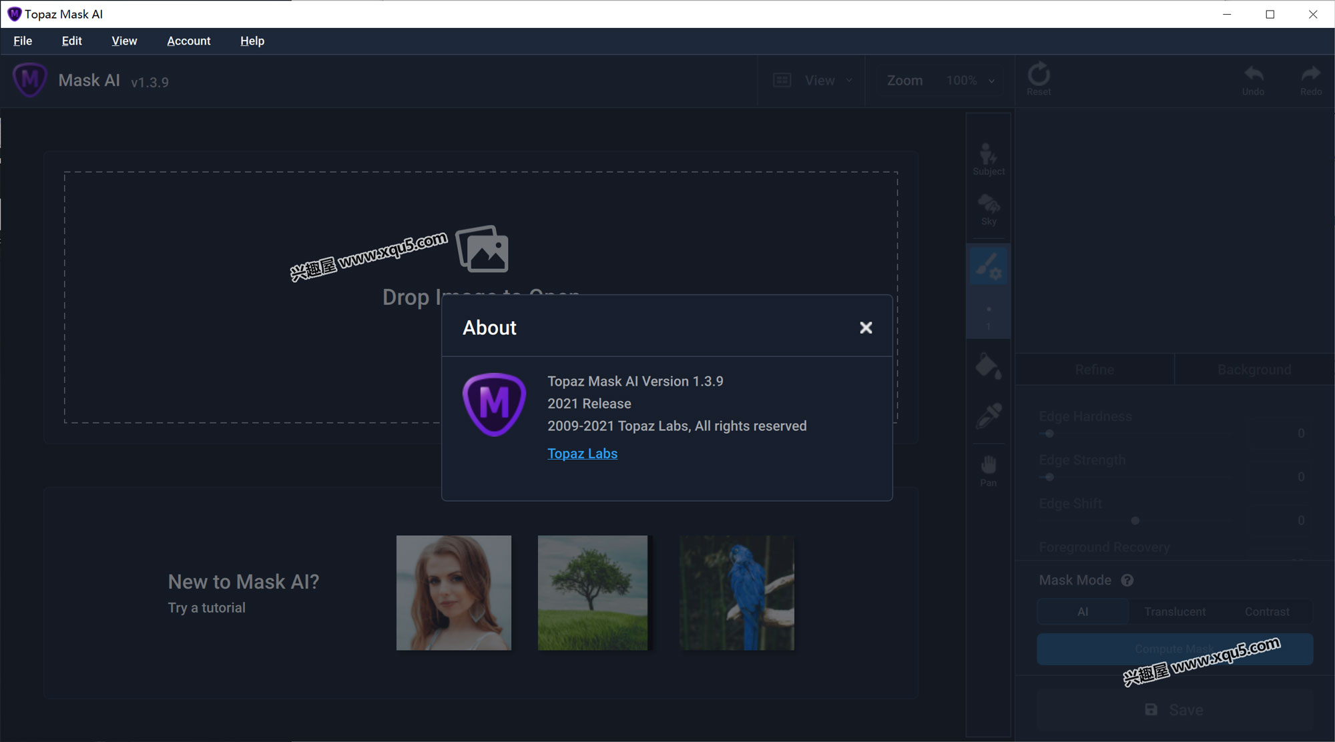
Task: Switch mask mode to Translucent
Action: 1175,612
